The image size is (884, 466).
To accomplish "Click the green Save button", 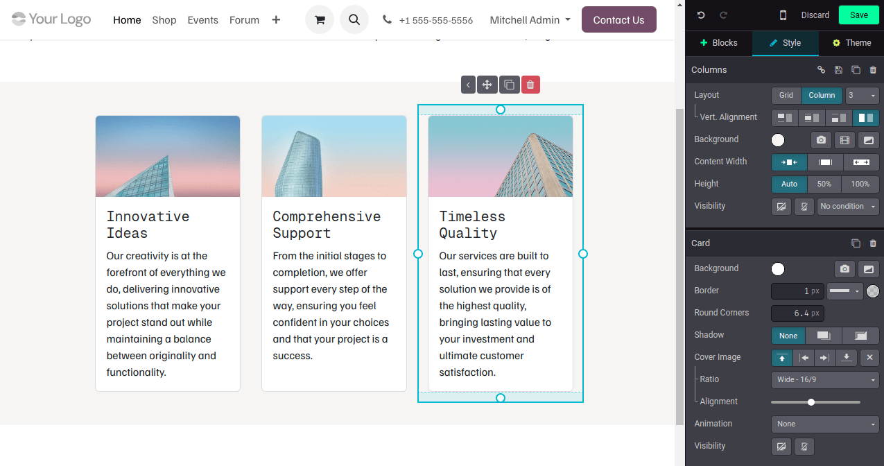I will [x=858, y=15].
